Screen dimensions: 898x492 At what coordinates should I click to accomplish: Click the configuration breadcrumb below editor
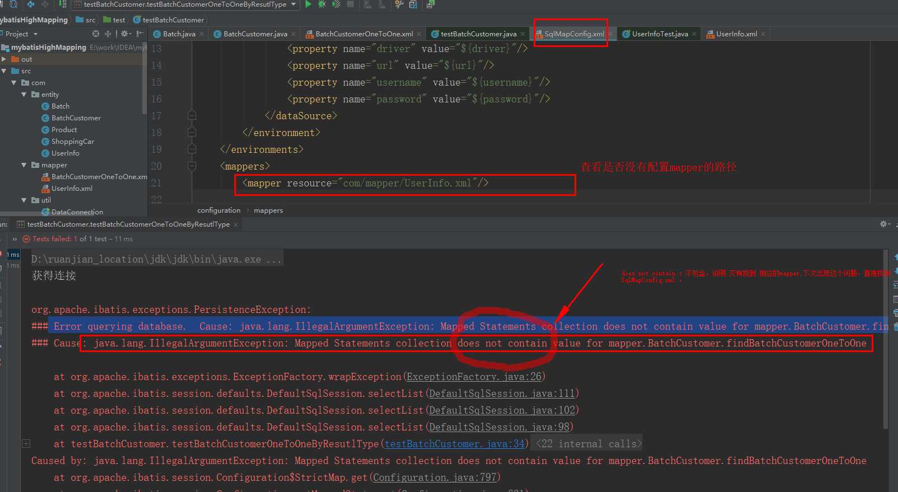219,210
